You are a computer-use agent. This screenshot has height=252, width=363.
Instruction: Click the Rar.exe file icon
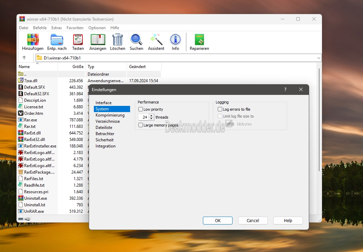pyautogui.click(x=21, y=120)
